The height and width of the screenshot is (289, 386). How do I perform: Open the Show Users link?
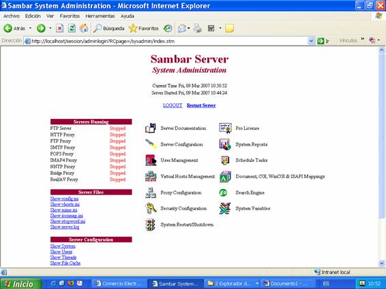point(61,252)
